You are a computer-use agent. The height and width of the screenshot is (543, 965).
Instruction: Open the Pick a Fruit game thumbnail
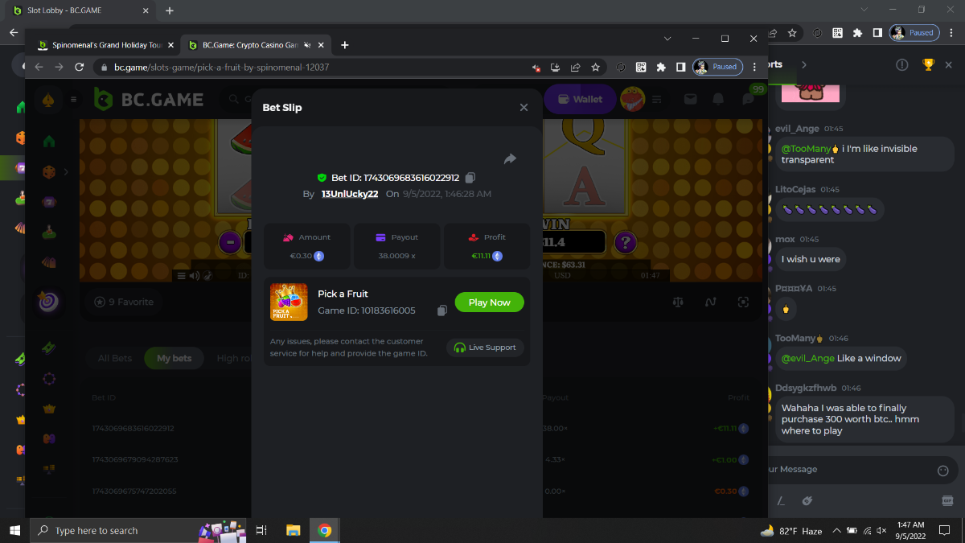289,302
